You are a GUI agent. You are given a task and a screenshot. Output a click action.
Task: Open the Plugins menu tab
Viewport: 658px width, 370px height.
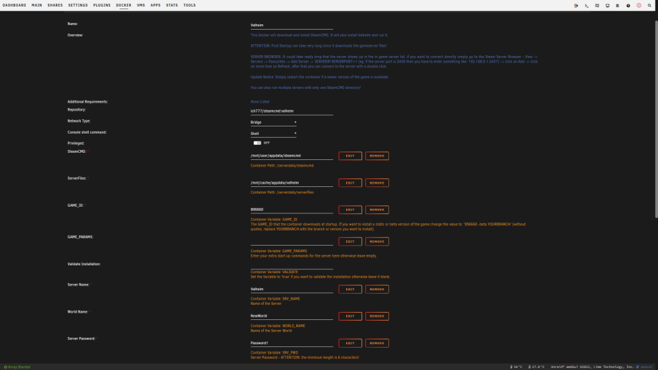[x=102, y=5]
